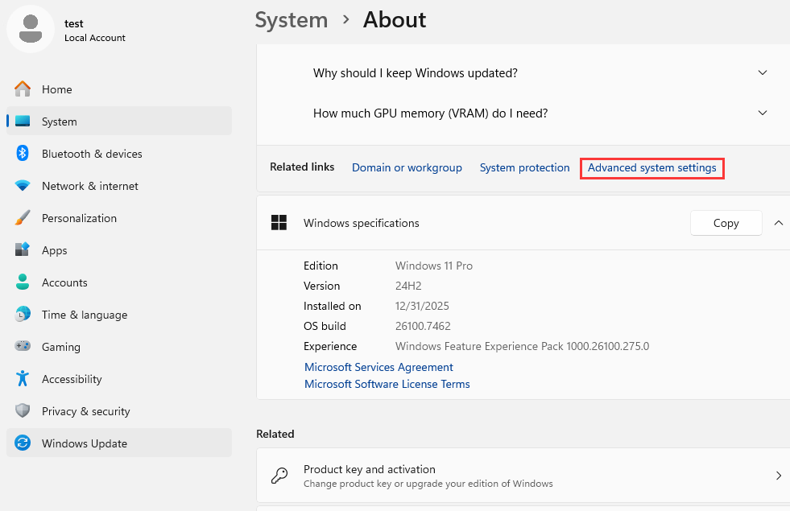Open Accounts using its person icon
The height and width of the screenshot is (511, 790).
pos(23,282)
